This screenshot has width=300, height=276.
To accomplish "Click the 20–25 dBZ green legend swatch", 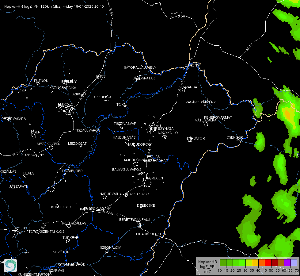I will tap(236, 263).
